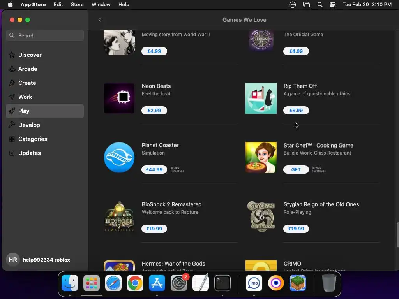Open Finder from the Dock
The image size is (399, 299).
70,283
